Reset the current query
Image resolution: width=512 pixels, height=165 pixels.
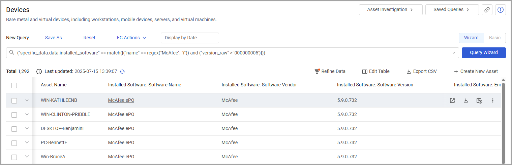[x=89, y=38]
